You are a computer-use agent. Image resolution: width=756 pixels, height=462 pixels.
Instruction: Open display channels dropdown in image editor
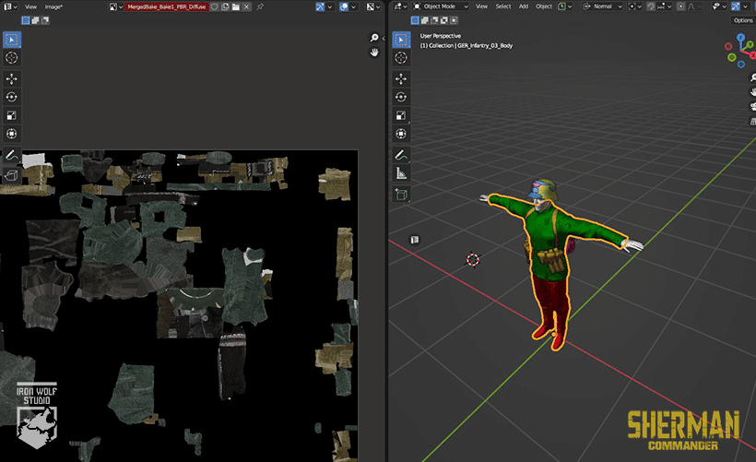373,6
